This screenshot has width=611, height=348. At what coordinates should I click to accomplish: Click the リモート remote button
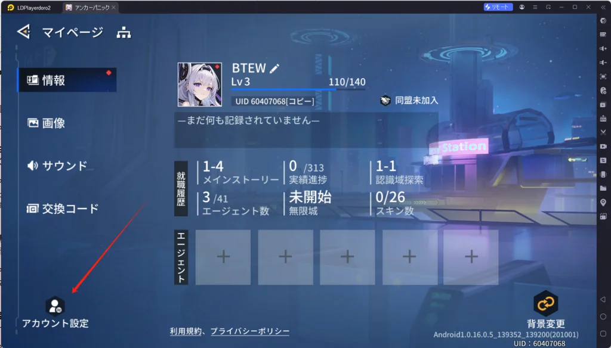tap(498, 7)
